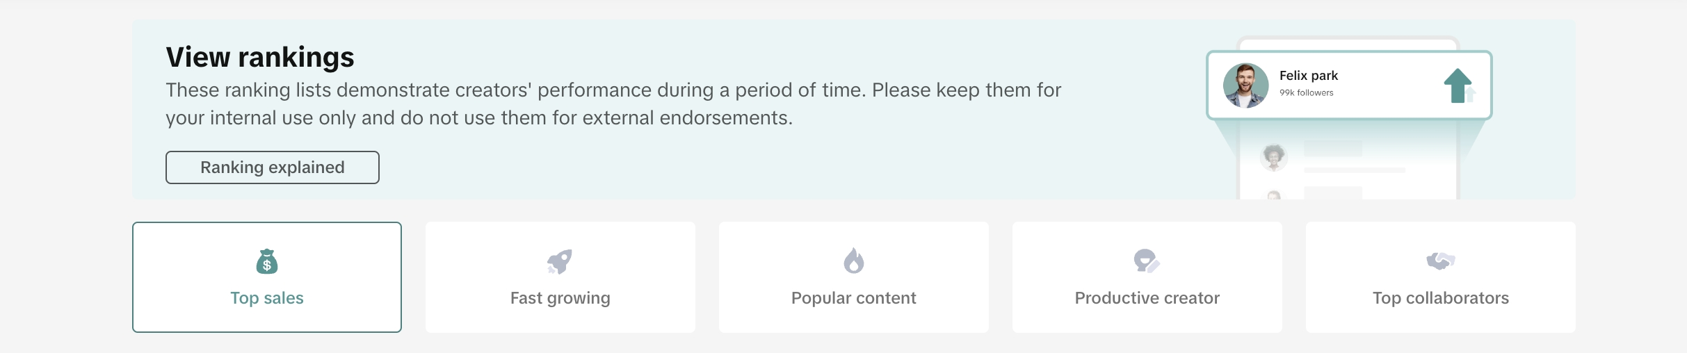The height and width of the screenshot is (353, 1687).
Task: Click the Ranking explained button
Action: pyautogui.click(x=272, y=167)
